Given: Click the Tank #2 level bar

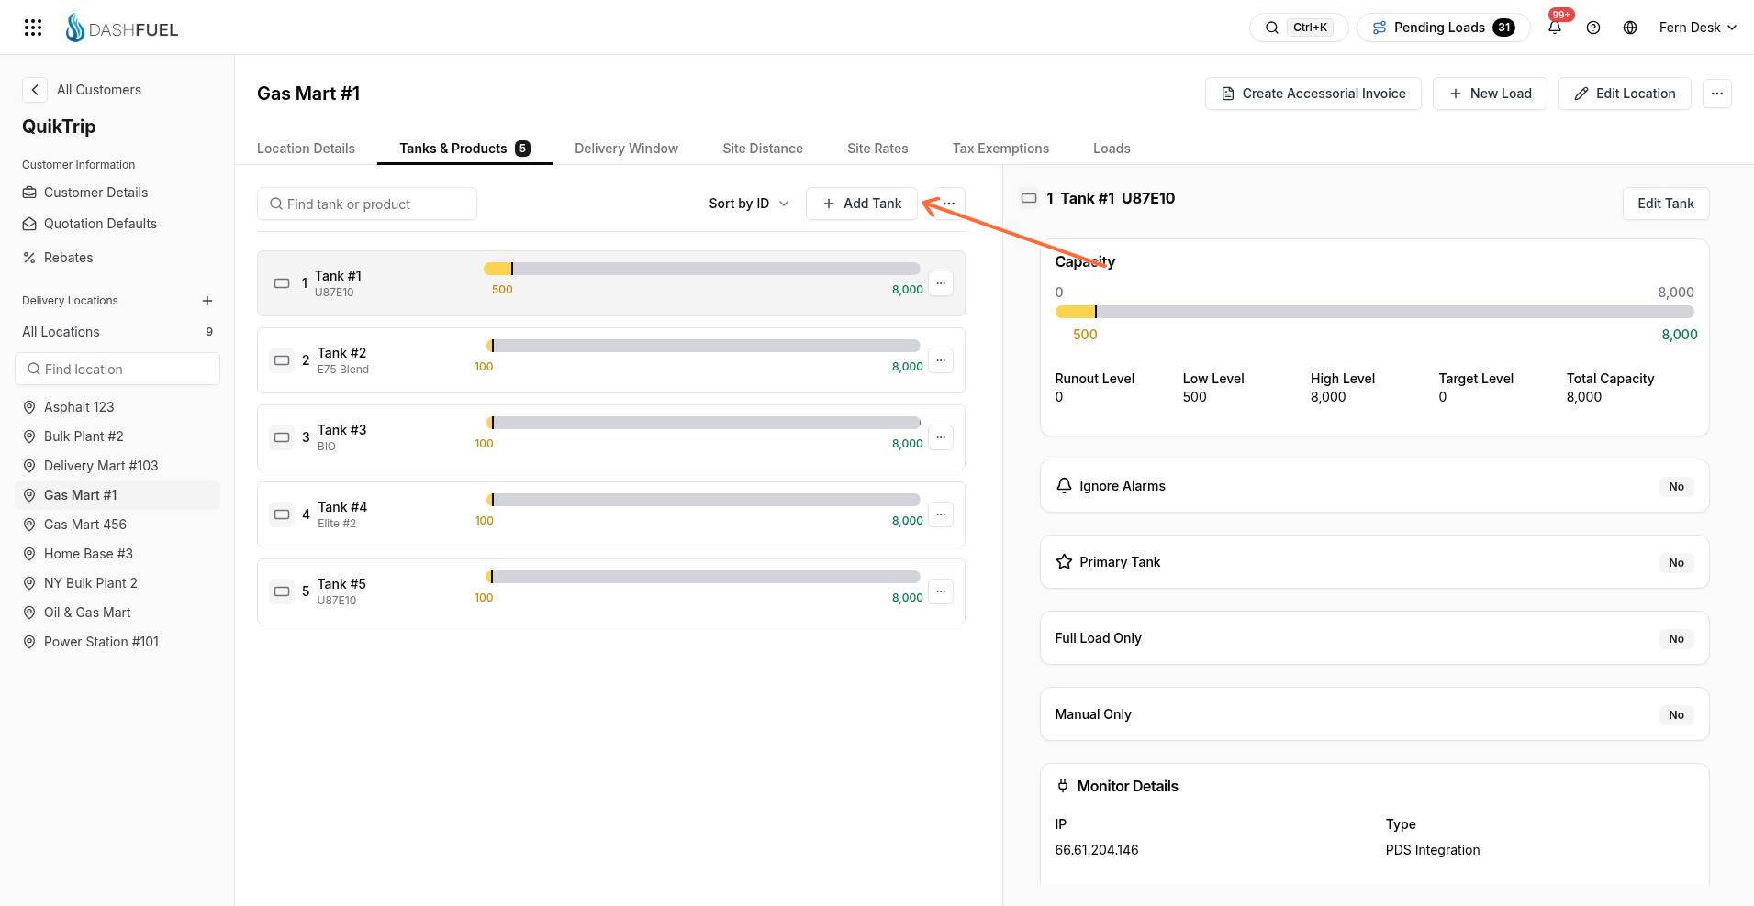Looking at the screenshot, I should [703, 346].
